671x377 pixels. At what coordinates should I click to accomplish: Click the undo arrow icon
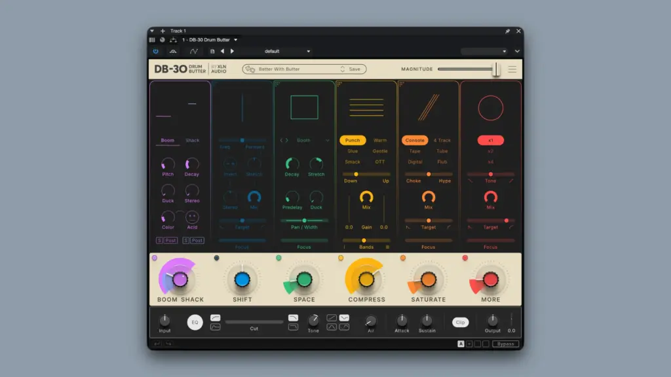(157, 343)
